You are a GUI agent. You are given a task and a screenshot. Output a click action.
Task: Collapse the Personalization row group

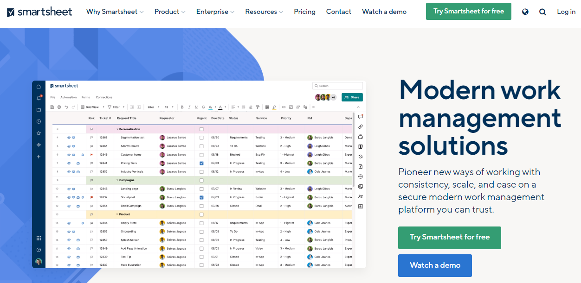117,129
